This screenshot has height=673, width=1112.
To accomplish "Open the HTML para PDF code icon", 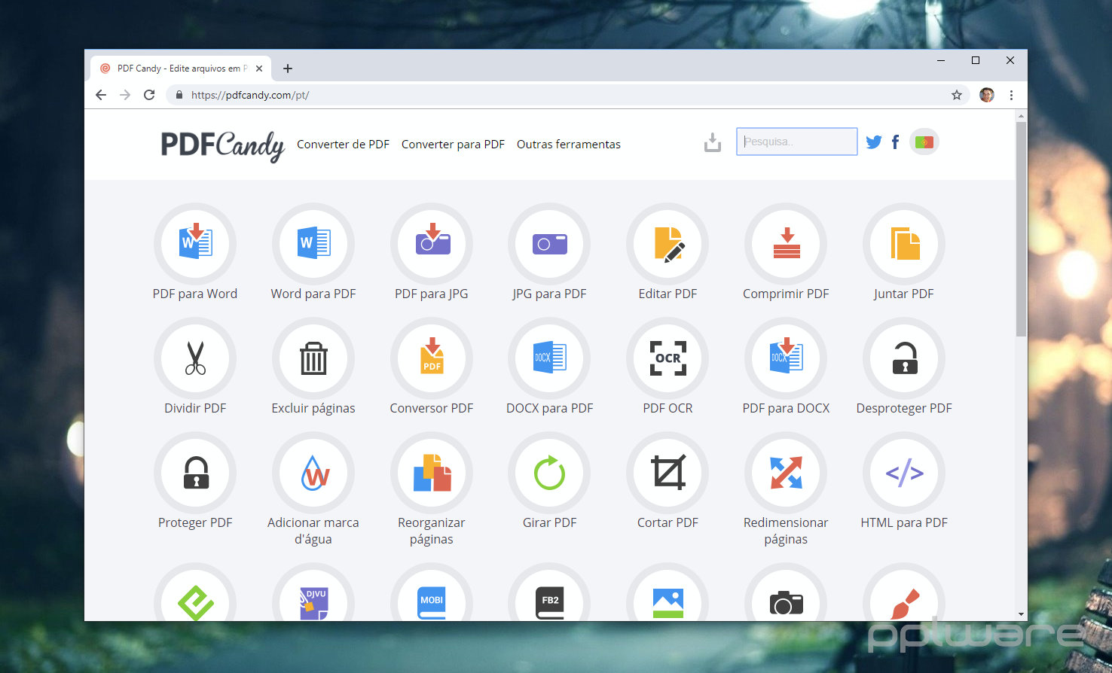I will tap(904, 473).
